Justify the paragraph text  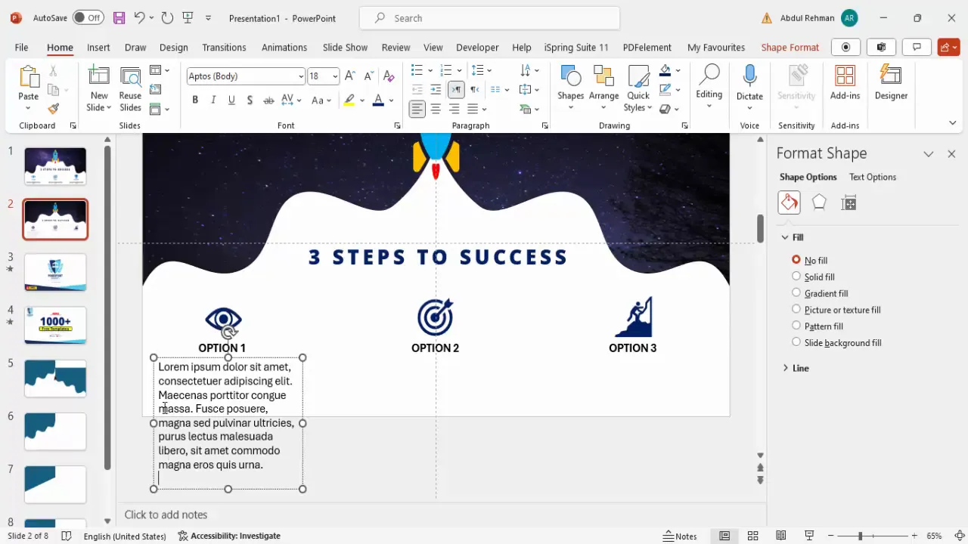[473, 109]
